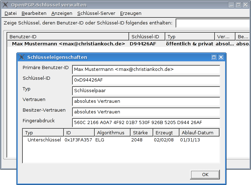Click OK in Schlüsseleigenschaften dialog
Screen dimensions: 251x185
(205, 175)
